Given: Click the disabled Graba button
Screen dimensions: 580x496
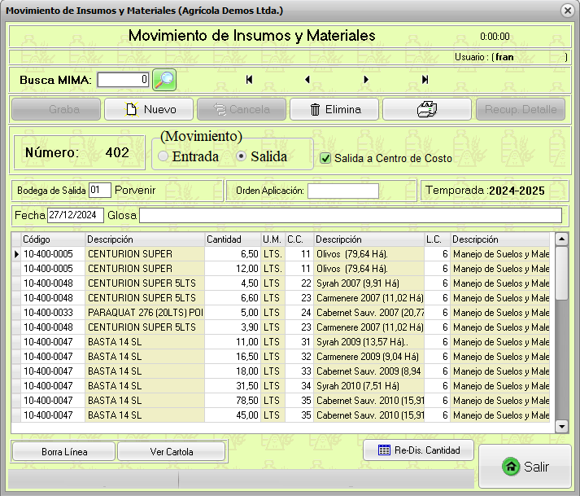Looking at the screenshot, I should click(56, 109).
